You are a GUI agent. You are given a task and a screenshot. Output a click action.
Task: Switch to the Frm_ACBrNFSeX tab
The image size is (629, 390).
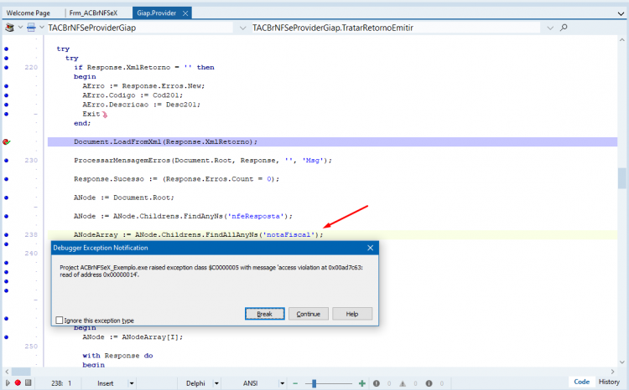click(x=93, y=13)
